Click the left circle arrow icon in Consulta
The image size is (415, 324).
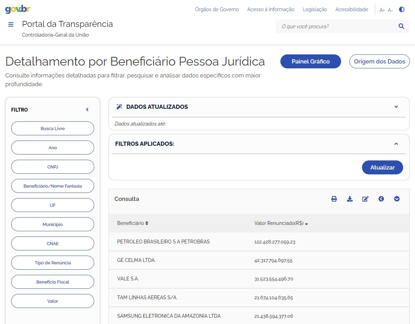coord(381,199)
